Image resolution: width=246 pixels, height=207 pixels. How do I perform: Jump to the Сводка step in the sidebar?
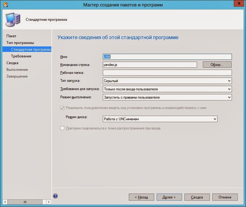click(12, 63)
